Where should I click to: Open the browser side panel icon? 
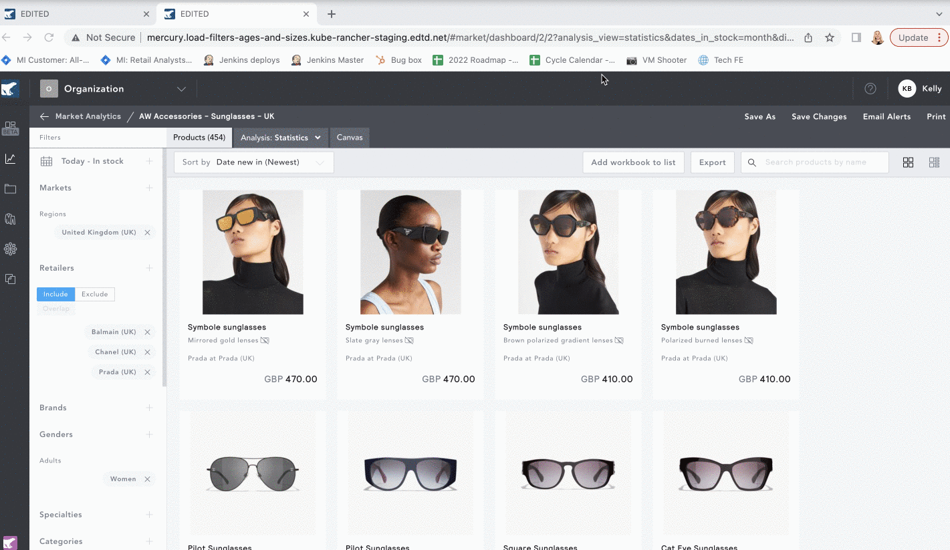click(856, 37)
